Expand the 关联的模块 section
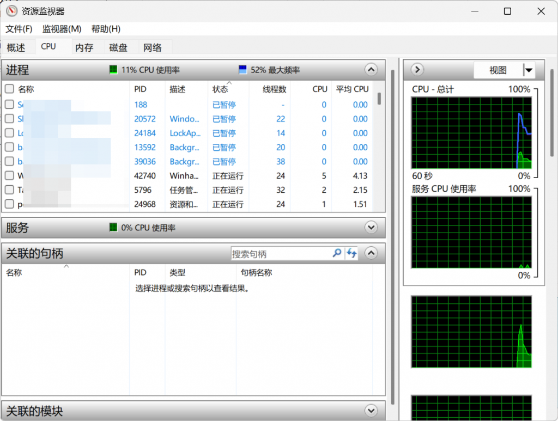Image resolution: width=558 pixels, height=421 pixels. tap(371, 411)
